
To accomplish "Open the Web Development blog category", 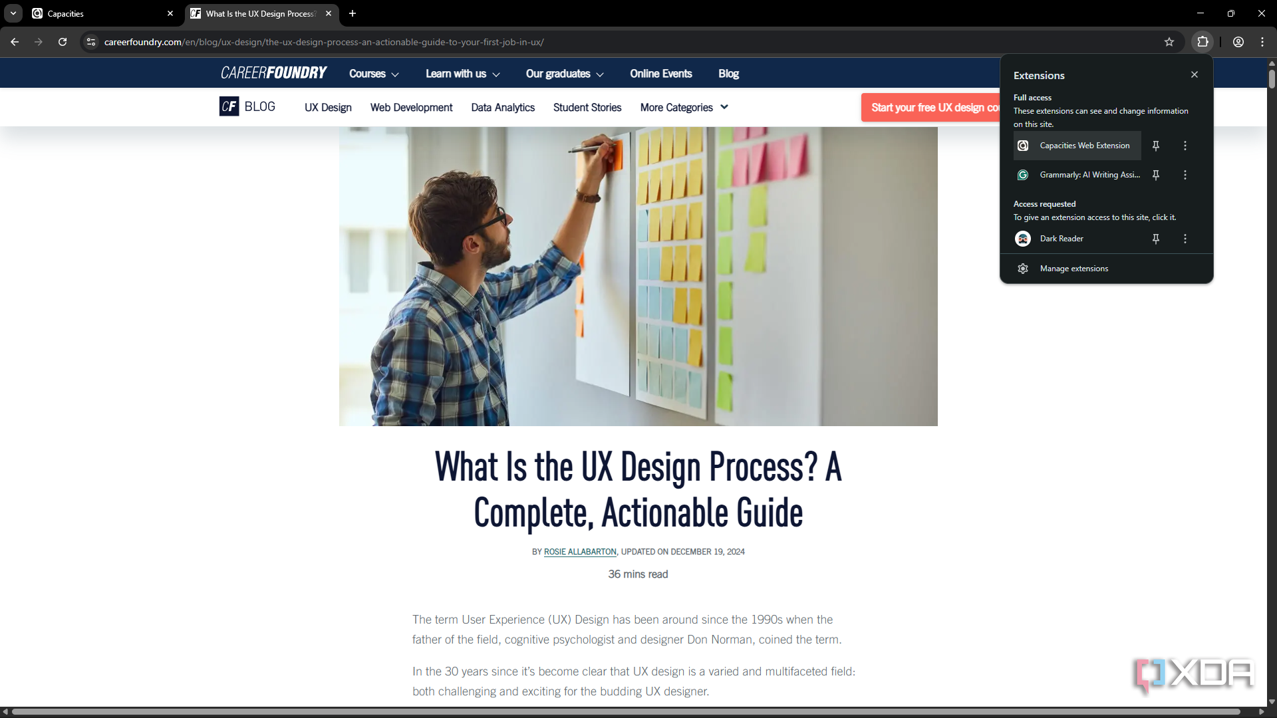I will (411, 108).
